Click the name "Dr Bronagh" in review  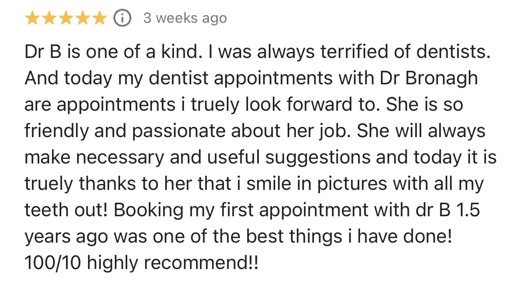pyautogui.click(x=429, y=78)
